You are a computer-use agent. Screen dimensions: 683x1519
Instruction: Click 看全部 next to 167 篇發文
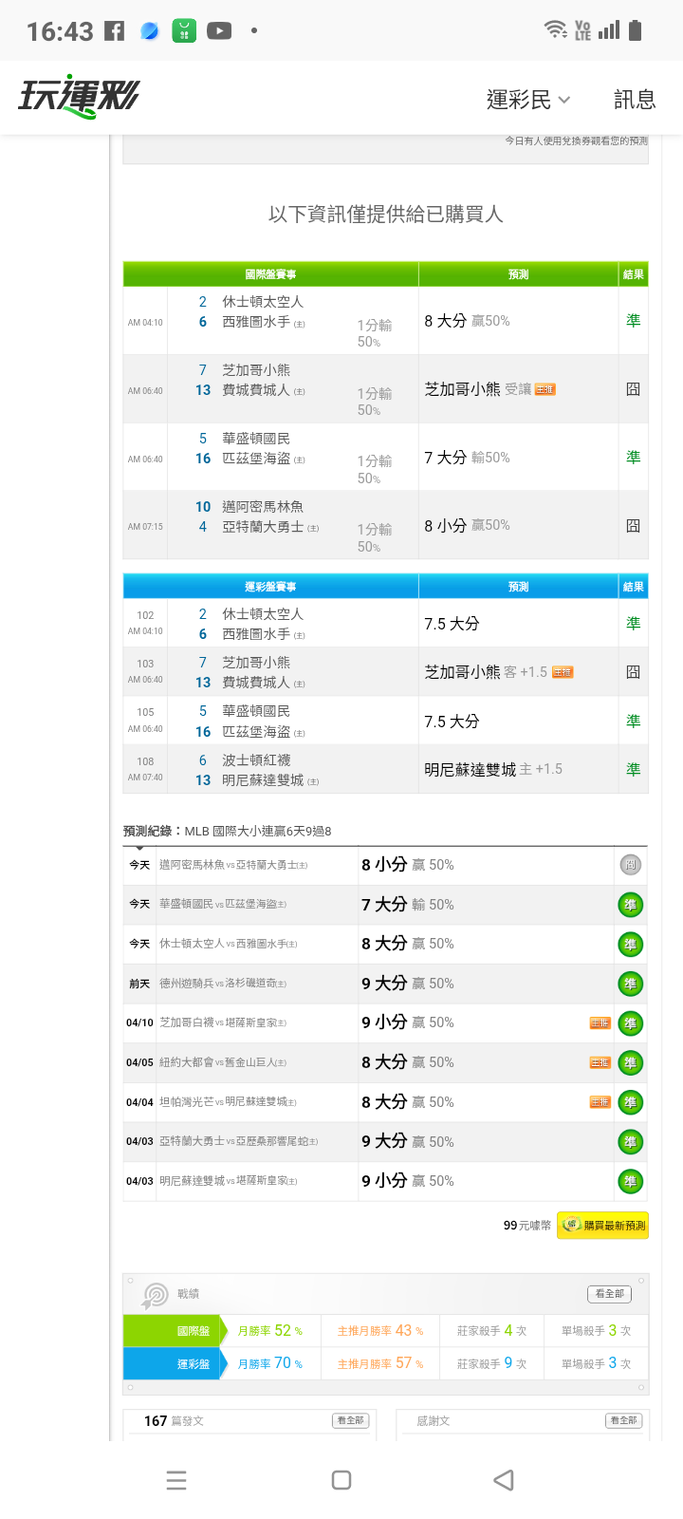point(350,1420)
